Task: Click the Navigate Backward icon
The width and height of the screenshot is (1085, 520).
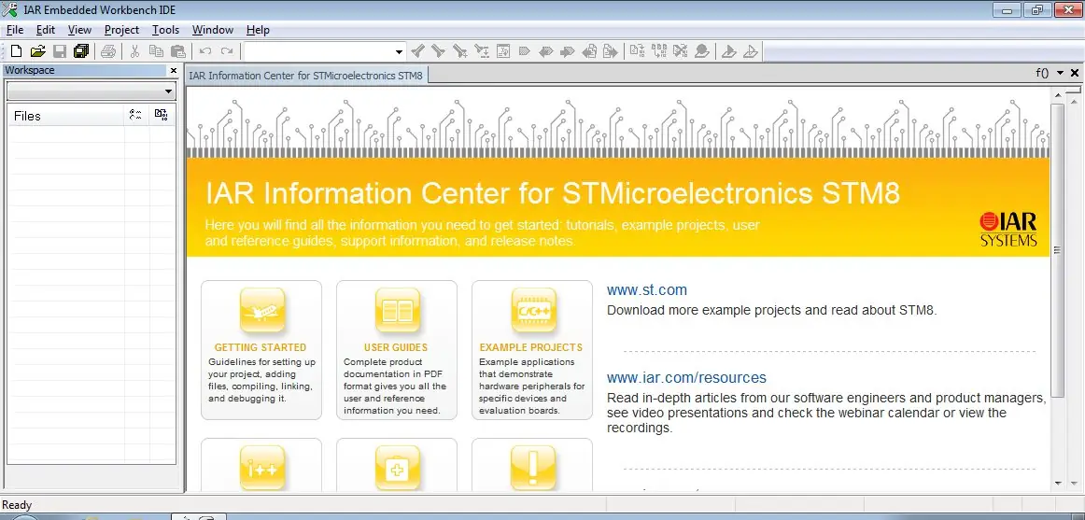Action: [589, 51]
